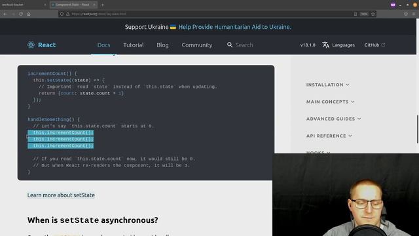Click the purple private browsing mask icon
The width and height of the screenshot is (419, 236).
393,5
